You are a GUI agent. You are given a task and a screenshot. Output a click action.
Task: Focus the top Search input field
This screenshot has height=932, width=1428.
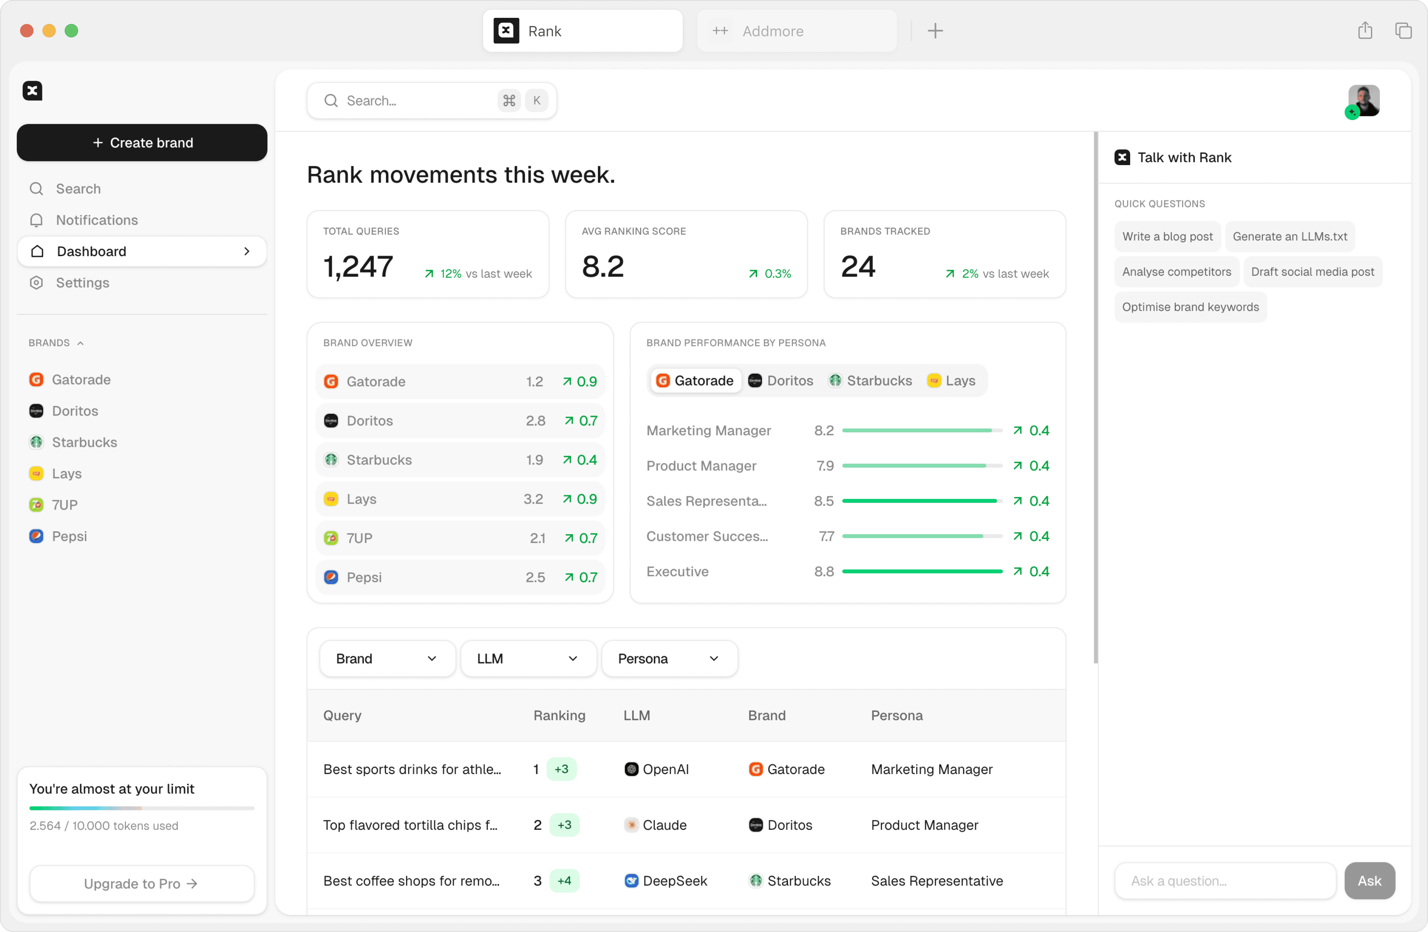[x=431, y=101]
